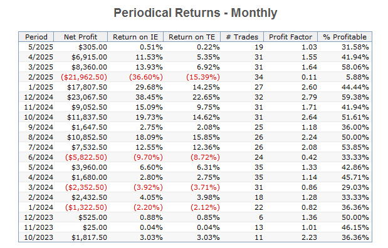Select the 2/2025 period row
388x248 pixels.
point(195,77)
